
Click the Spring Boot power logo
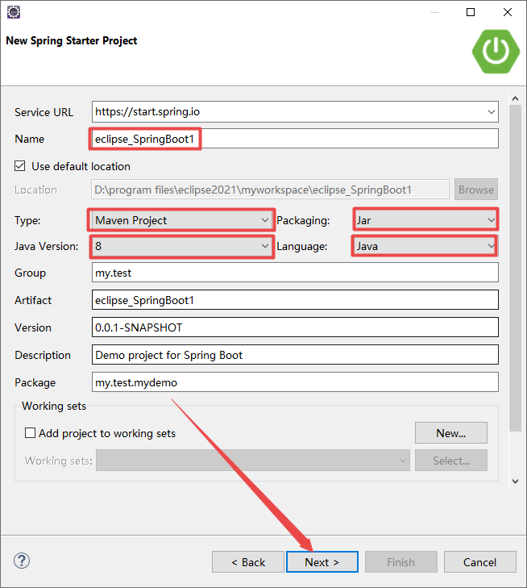tap(496, 52)
